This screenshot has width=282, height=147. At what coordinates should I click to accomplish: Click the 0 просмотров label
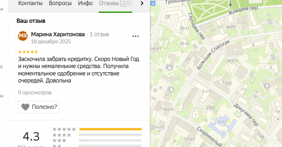(35, 93)
